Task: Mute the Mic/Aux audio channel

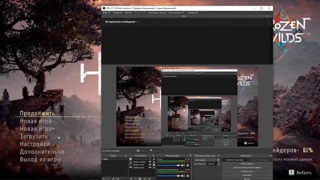Action: click(182, 165)
